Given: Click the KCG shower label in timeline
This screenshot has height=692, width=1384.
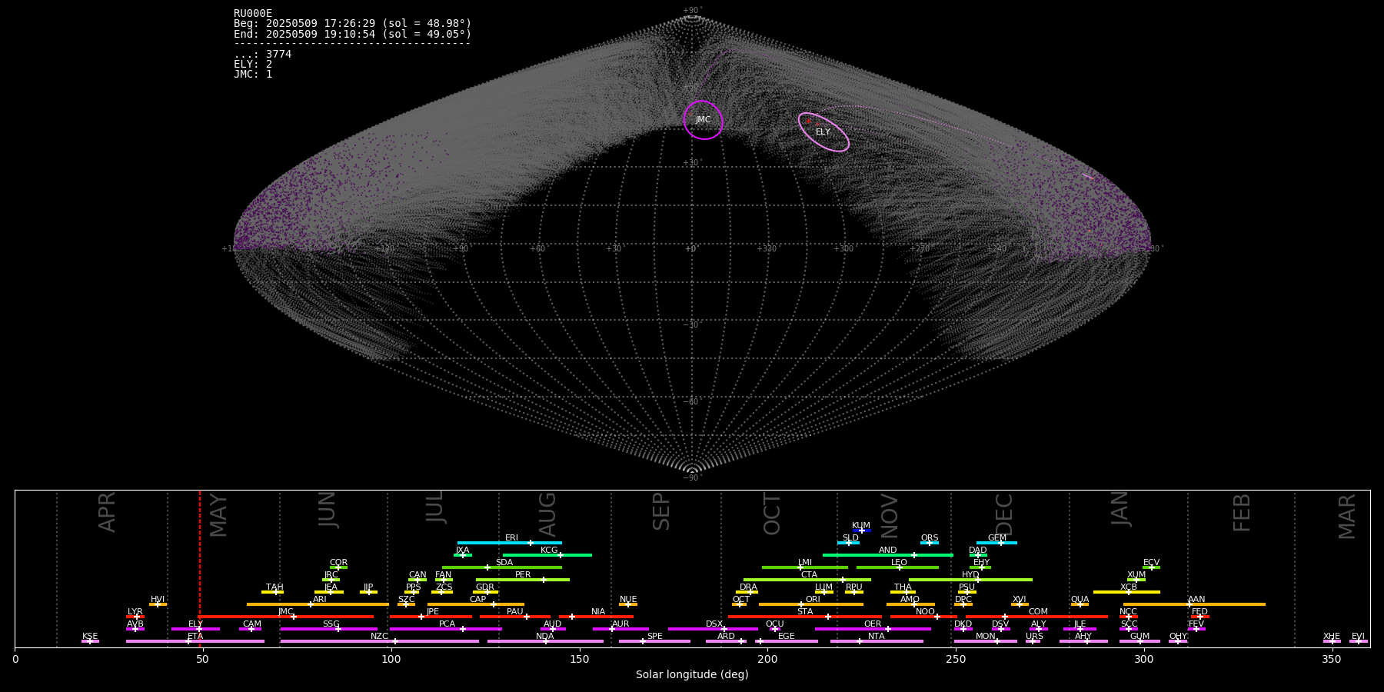Looking at the screenshot, I should point(549,550).
